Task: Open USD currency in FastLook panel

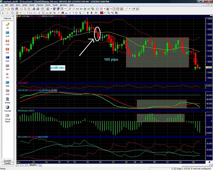Action: point(7,92)
